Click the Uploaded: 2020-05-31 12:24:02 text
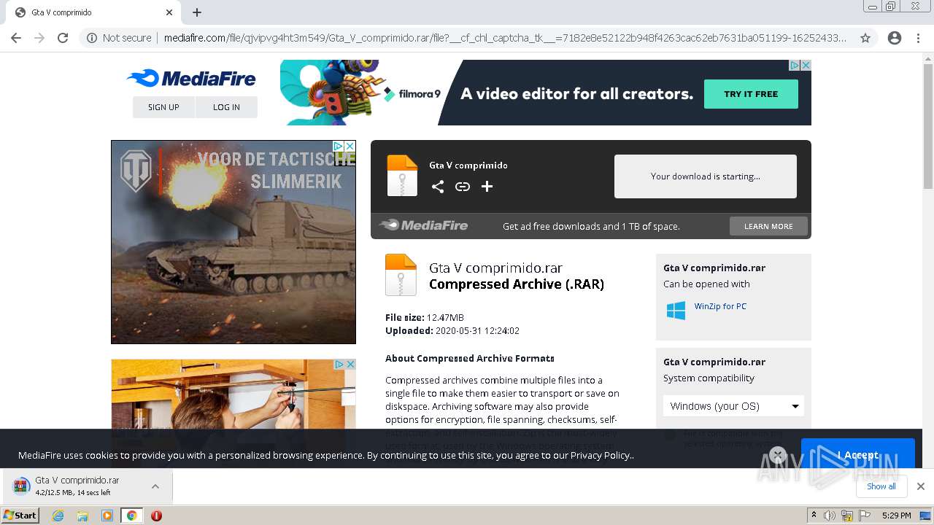This screenshot has width=934, height=525. coord(452,330)
